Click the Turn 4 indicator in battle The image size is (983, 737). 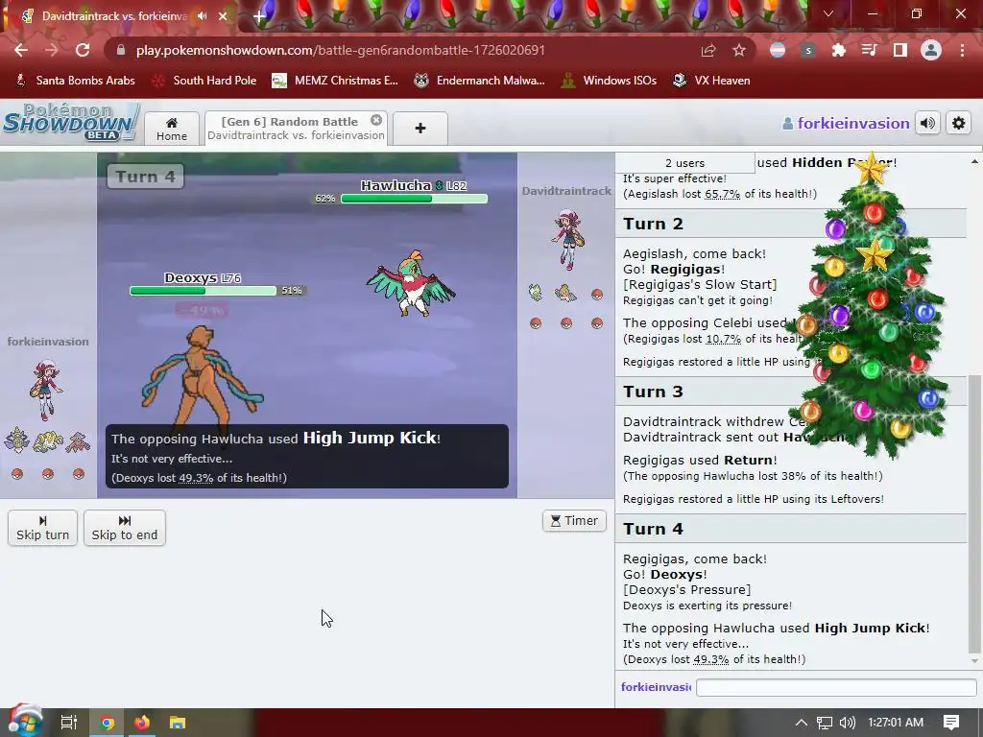pyautogui.click(x=146, y=177)
